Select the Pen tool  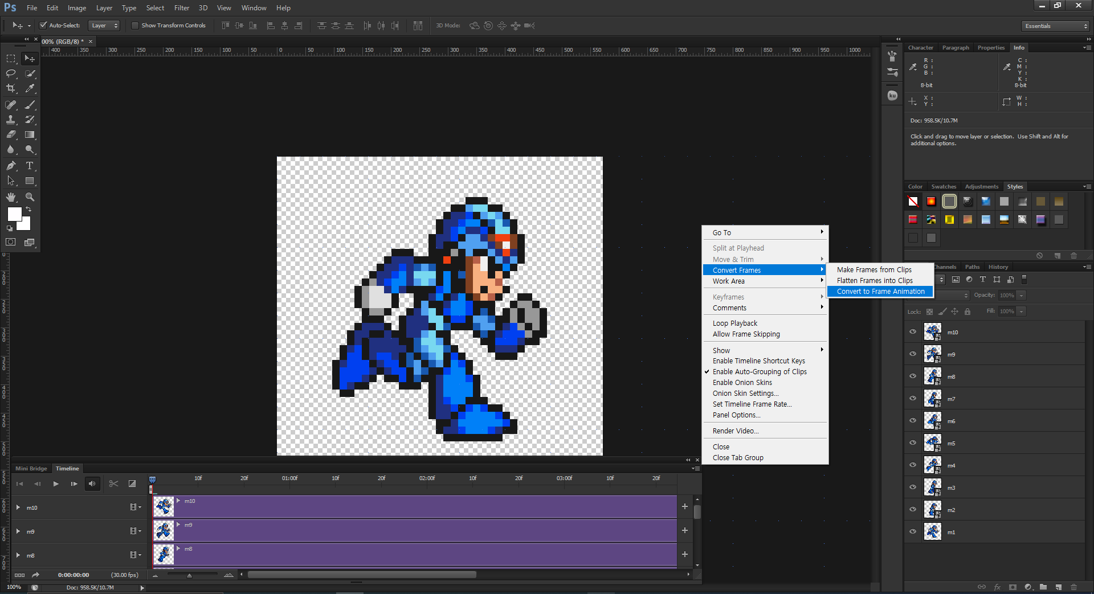point(11,166)
